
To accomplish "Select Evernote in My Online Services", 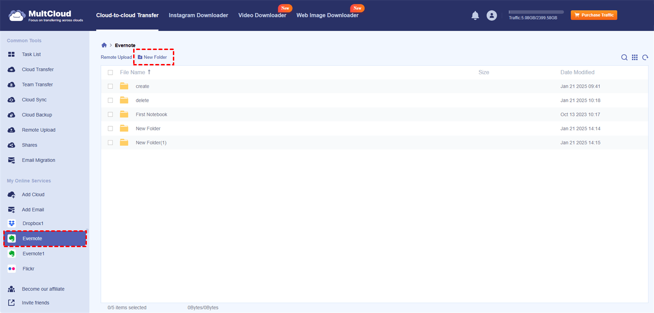I will tap(45, 238).
